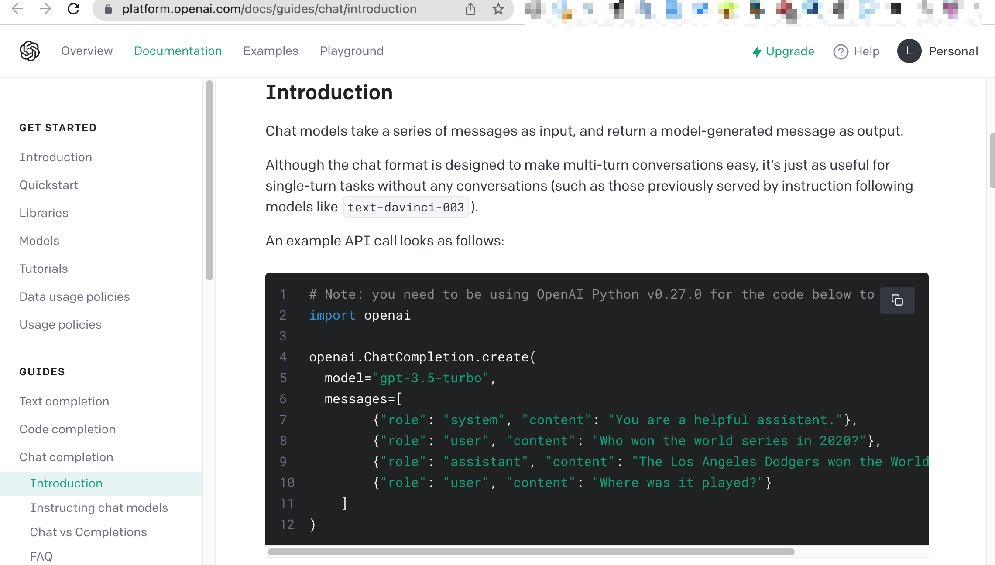Switch to the Examples tab
Image resolution: width=995 pixels, height=565 pixels.
pyautogui.click(x=271, y=51)
